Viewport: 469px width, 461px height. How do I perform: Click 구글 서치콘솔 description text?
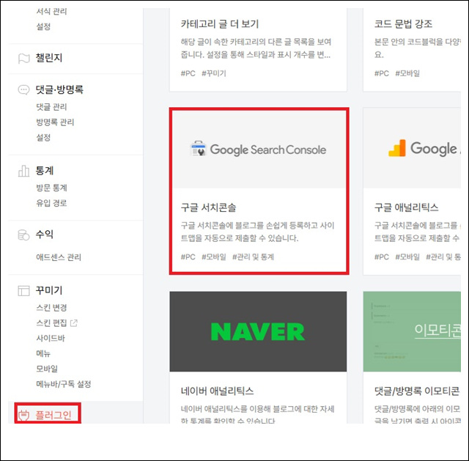click(x=257, y=232)
